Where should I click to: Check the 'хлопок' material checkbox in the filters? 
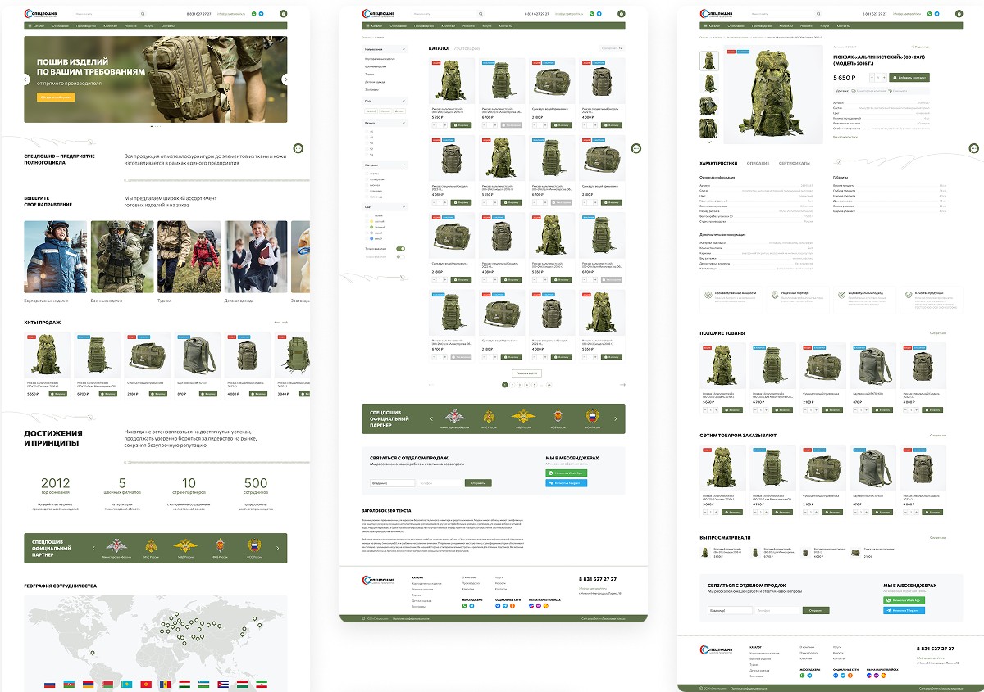367,174
